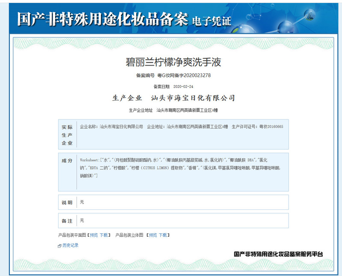Viewport: 342px width, 276px height.
Task: Select the product title 碧丽兰柠檬净爽洗手液
Action: click(x=174, y=62)
